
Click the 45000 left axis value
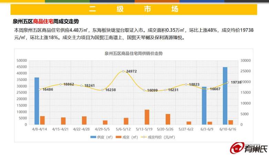(x=22, y=67)
